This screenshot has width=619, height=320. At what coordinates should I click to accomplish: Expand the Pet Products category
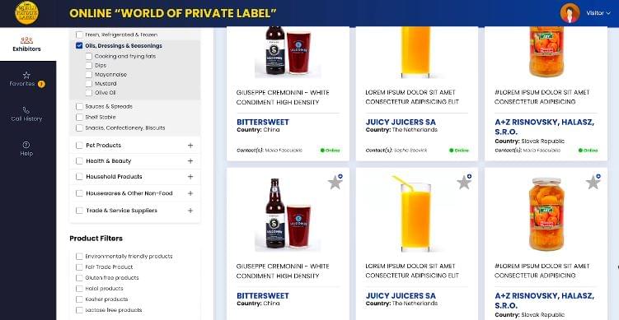[190, 146]
